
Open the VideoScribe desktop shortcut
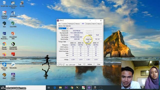pos(13,65)
